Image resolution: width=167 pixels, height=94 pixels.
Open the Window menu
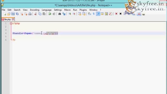click(x=93, y=10)
